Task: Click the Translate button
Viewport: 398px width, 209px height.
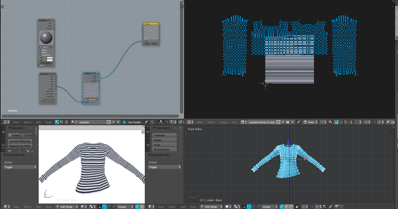Action: [164, 135]
